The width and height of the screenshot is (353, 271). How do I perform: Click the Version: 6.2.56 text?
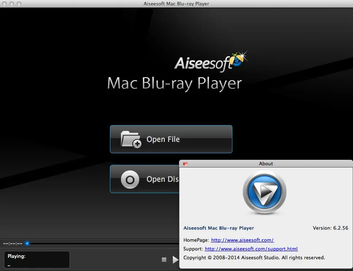[x=330, y=228]
